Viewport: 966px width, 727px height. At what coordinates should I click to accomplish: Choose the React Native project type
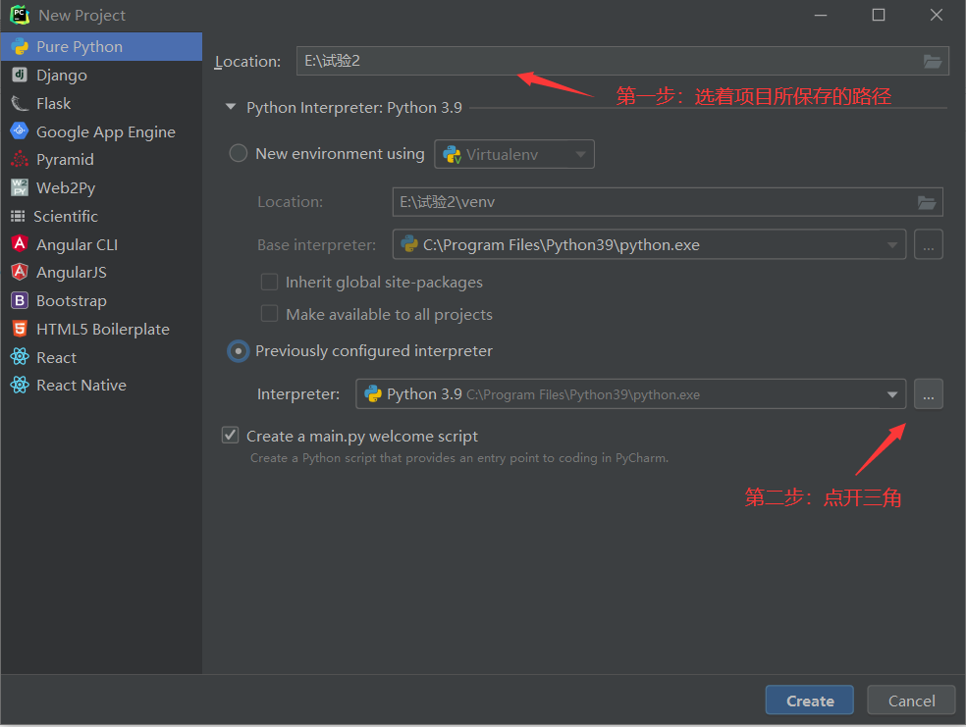pos(102,385)
